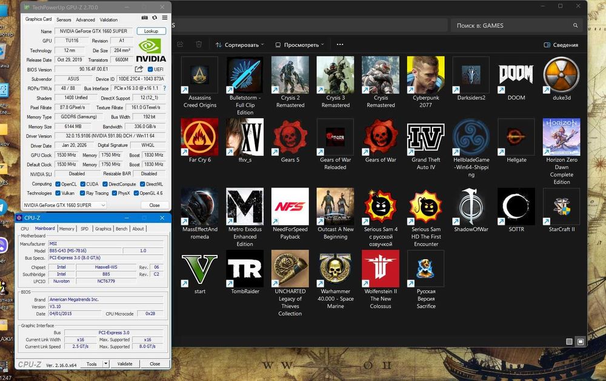Viewport: 606px width, 381px height.
Task: Switch to the Bench tab in CPU-Z
Action: [x=121, y=229]
